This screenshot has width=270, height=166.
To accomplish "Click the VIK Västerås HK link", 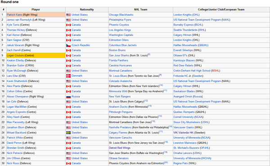I will pyautogui.click(x=184, y=132).
